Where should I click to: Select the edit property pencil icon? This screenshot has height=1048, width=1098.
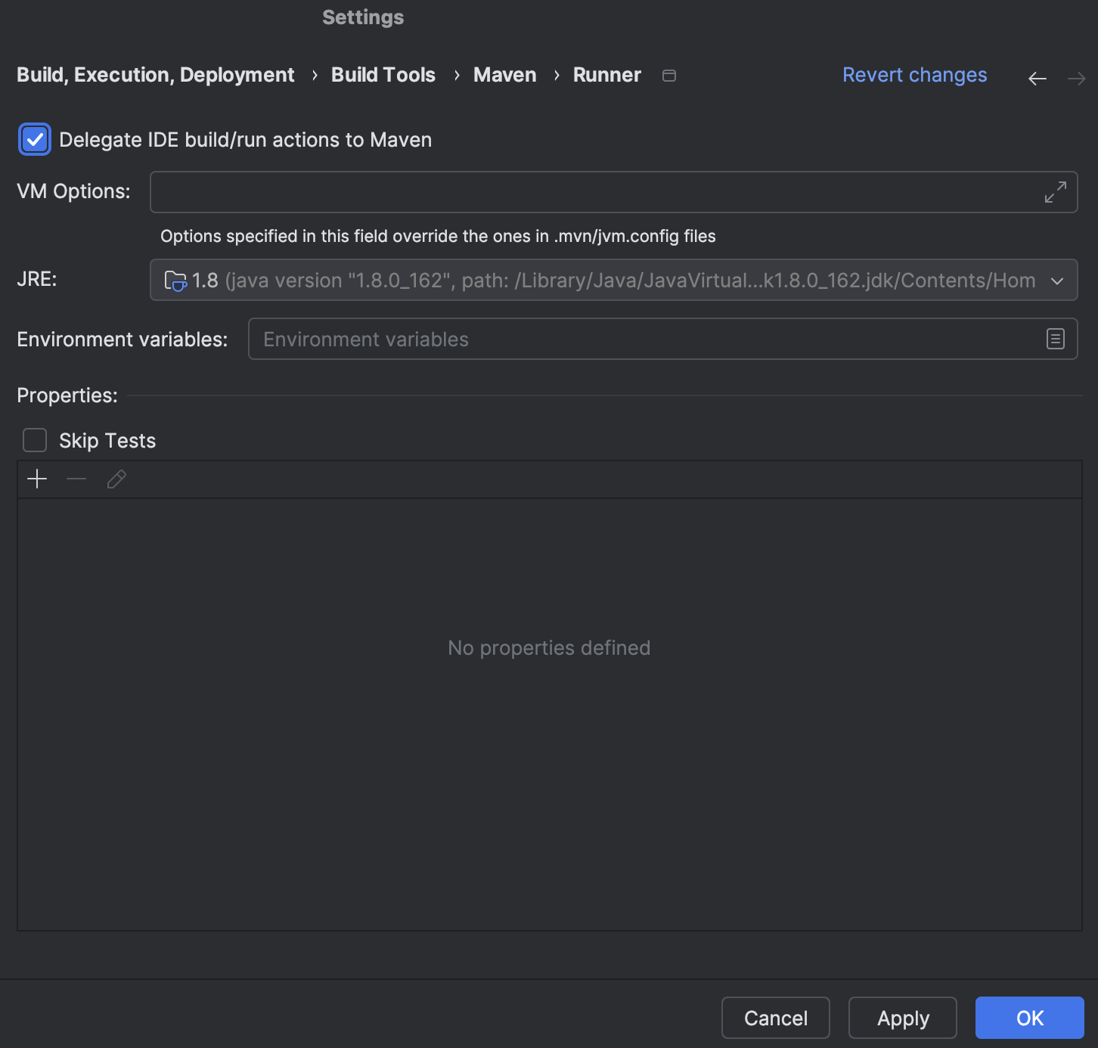pos(116,479)
